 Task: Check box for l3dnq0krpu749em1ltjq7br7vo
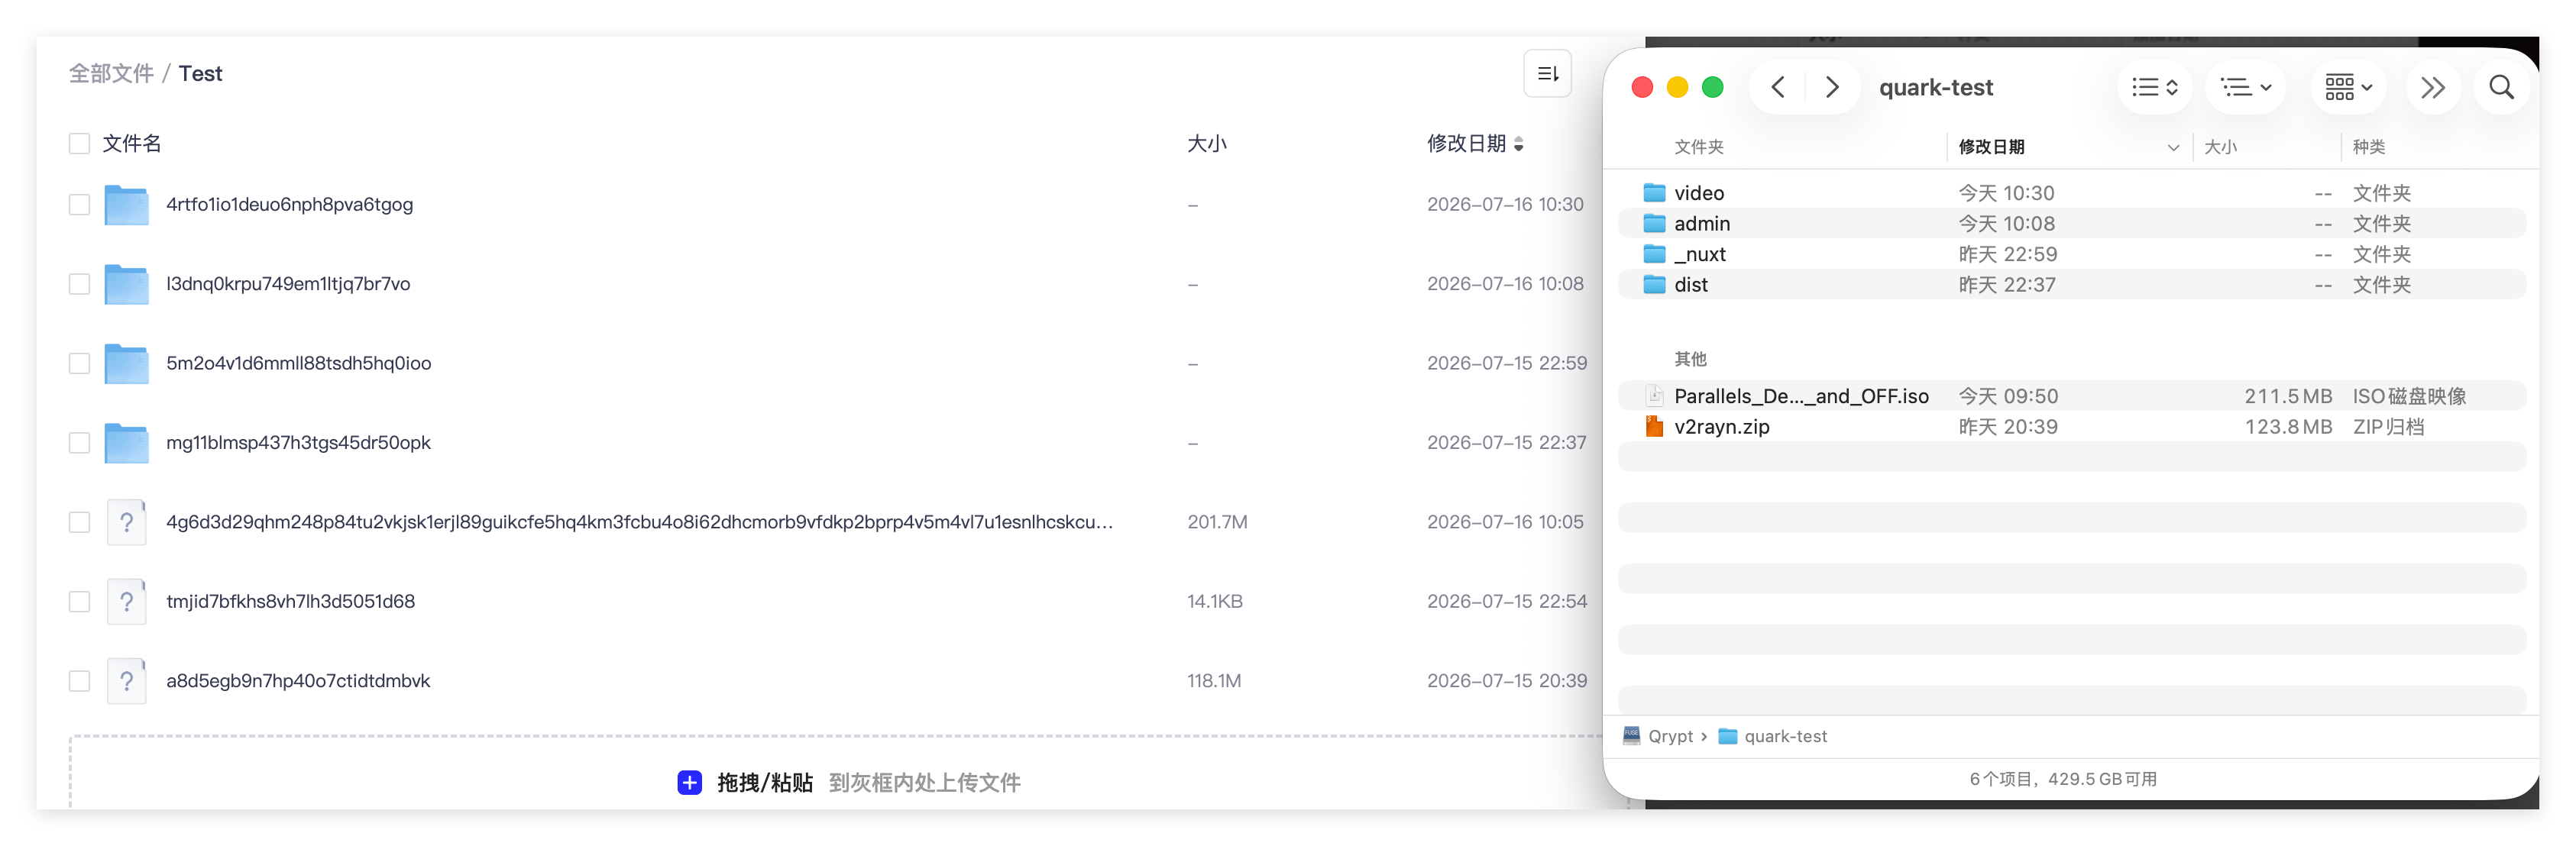[79, 284]
